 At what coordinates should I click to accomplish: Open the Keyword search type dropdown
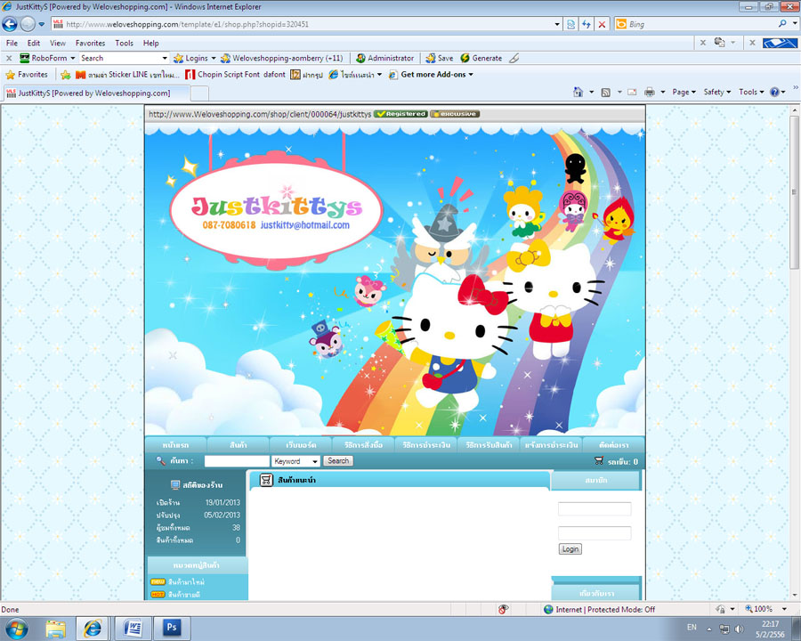coord(295,461)
